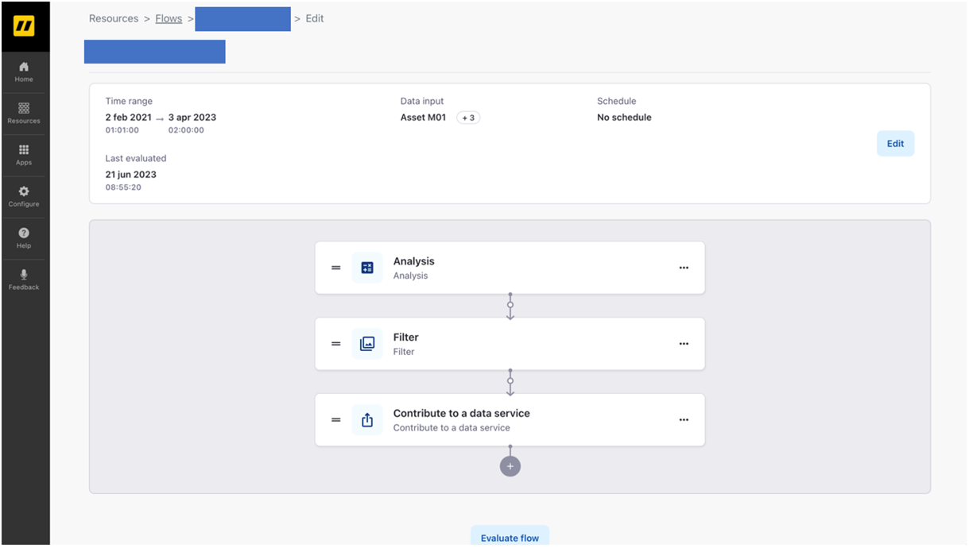Open the Apps panel from the sidebar

(x=24, y=156)
